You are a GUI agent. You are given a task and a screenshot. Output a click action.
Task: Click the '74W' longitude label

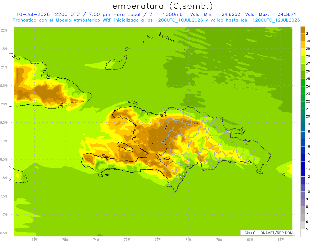coord(96,239)
